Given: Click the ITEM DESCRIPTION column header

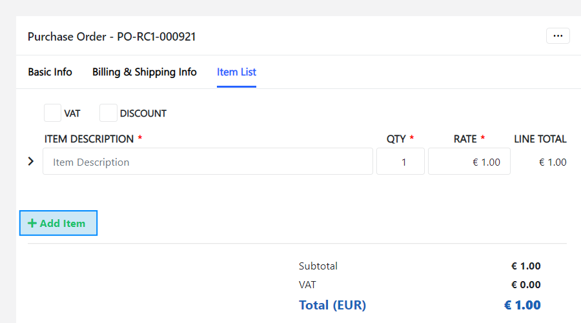Looking at the screenshot, I should (x=89, y=139).
